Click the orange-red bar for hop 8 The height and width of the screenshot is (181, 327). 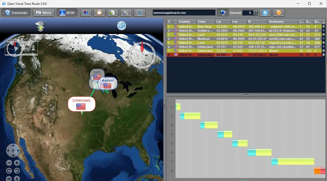319,171
